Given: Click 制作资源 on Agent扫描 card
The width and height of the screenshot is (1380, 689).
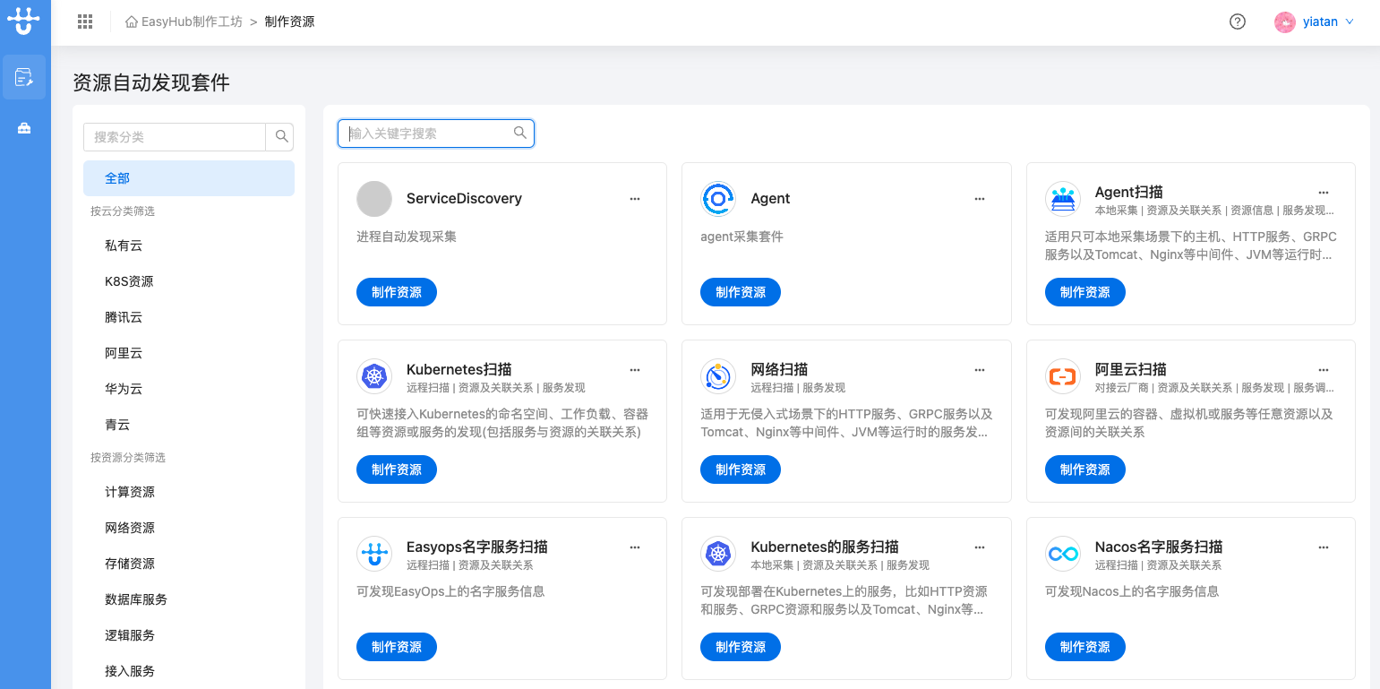Looking at the screenshot, I should pyautogui.click(x=1085, y=292).
